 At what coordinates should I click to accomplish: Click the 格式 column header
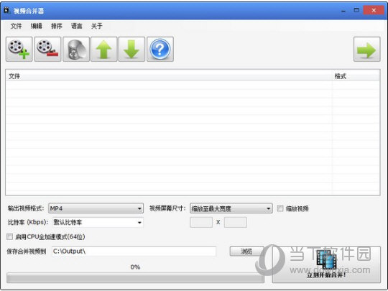(x=341, y=76)
